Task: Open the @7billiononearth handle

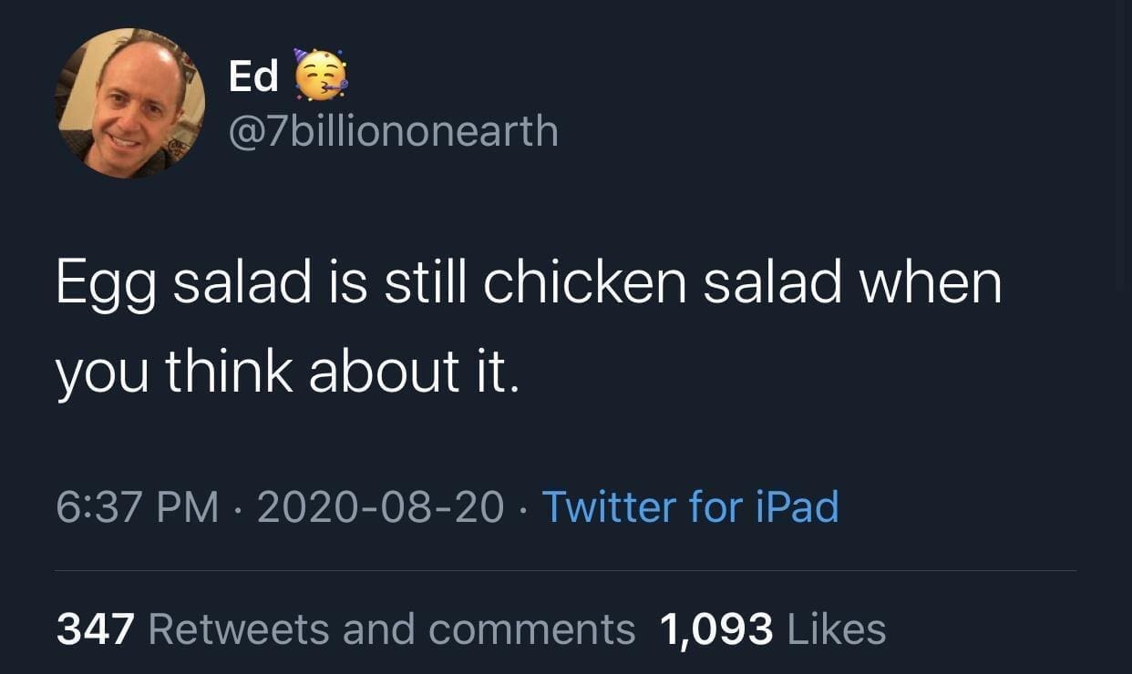Action: 393,130
